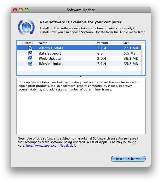
Task: Sort by the Size column header
Action: (132, 43)
